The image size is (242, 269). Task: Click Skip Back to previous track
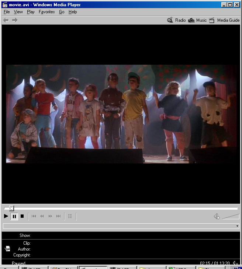point(34,216)
